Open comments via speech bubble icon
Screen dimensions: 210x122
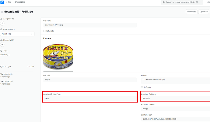point(8,66)
